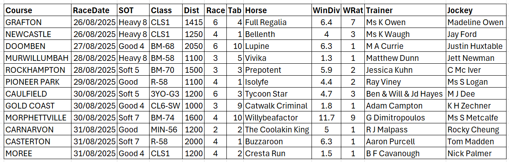The width and height of the screenshot is (509, 162).
Task: Select the CASTERTON course cell
Action: pyautogui.click(x=37, y=141)
